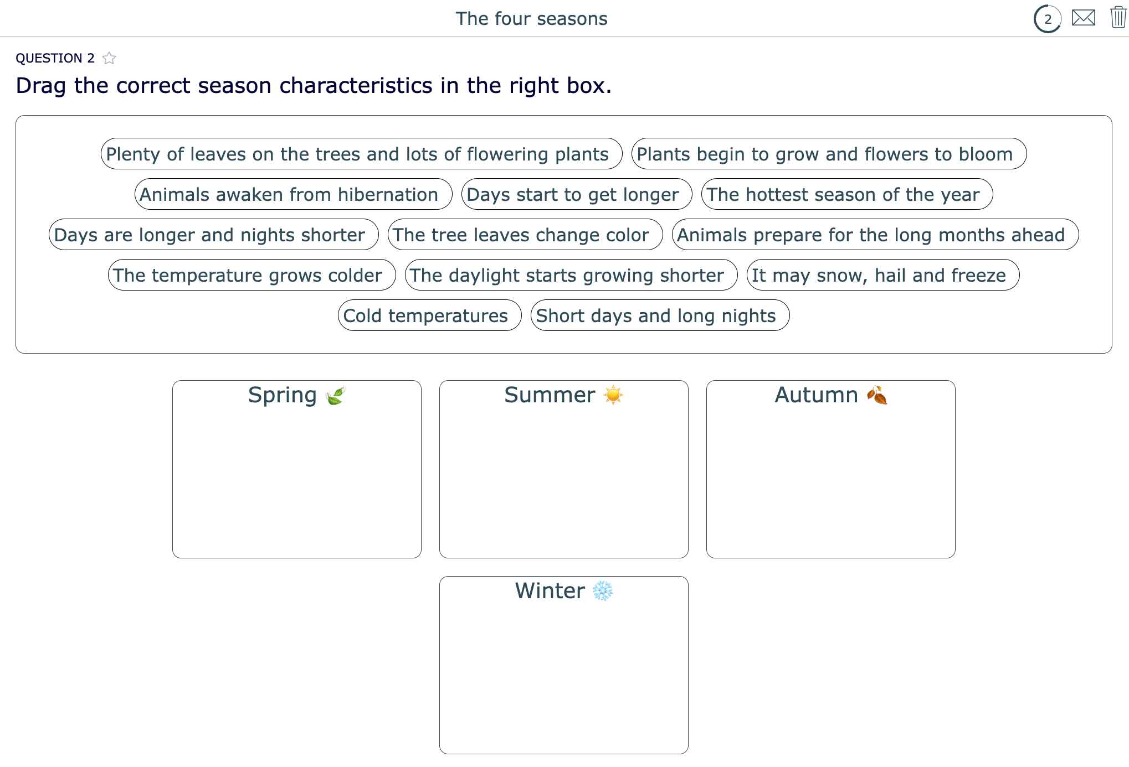Screen dimensions: 1129x767
Task: Click the Summer sun emoji
Action: [614, 395]
